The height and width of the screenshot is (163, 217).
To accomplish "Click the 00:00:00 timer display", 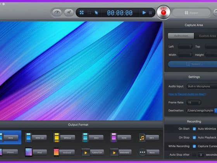I will [120, 13].
